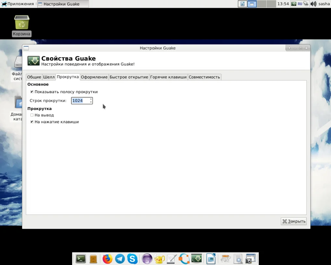
Task: Uncheck На нажатие клавиши checkbox
Action: 32,122
